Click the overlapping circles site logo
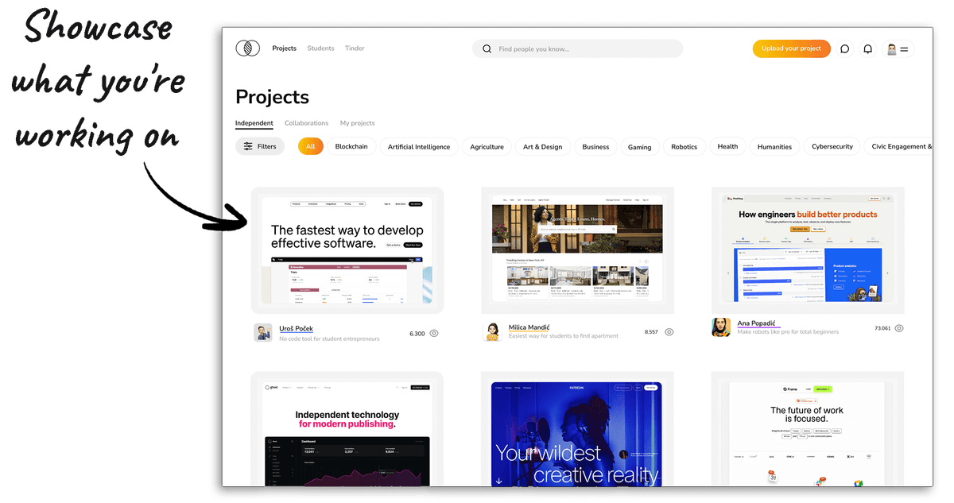Image resolution: width=954 pixels, height=503 pixels. [x=248, y=48]
